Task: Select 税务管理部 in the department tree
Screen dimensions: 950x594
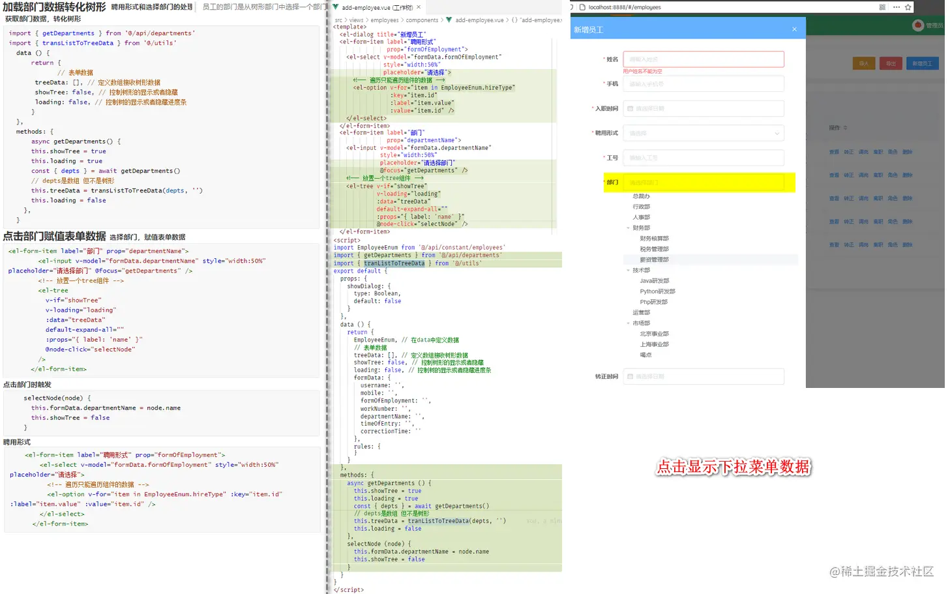Action: (655, 249)
